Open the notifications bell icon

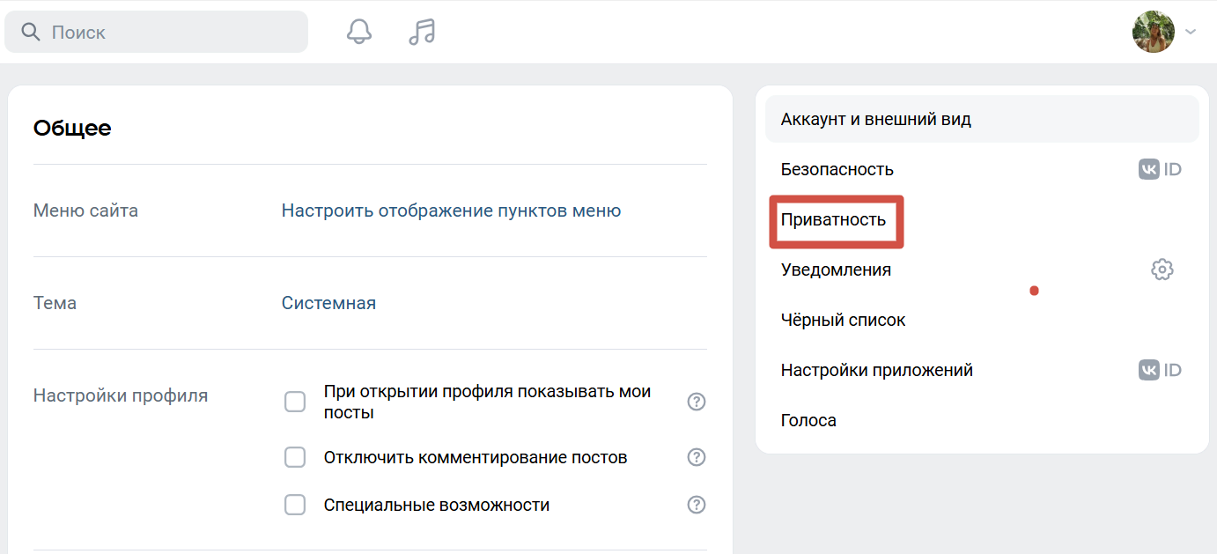[358, 32]
